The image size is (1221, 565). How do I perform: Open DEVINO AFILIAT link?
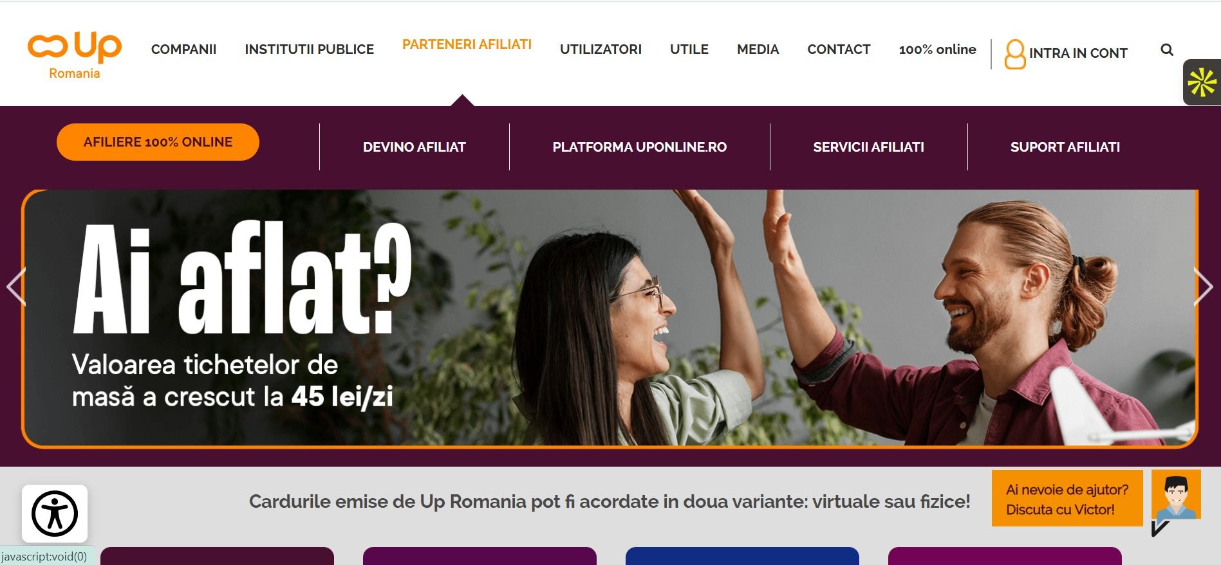pos(414,147)
